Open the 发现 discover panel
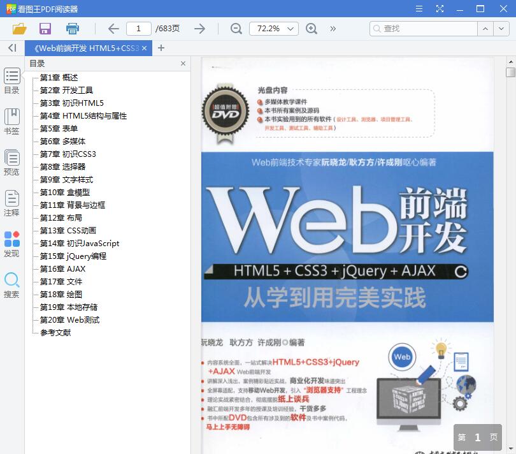This screenshot has width=516, height=454. (11, 244)
